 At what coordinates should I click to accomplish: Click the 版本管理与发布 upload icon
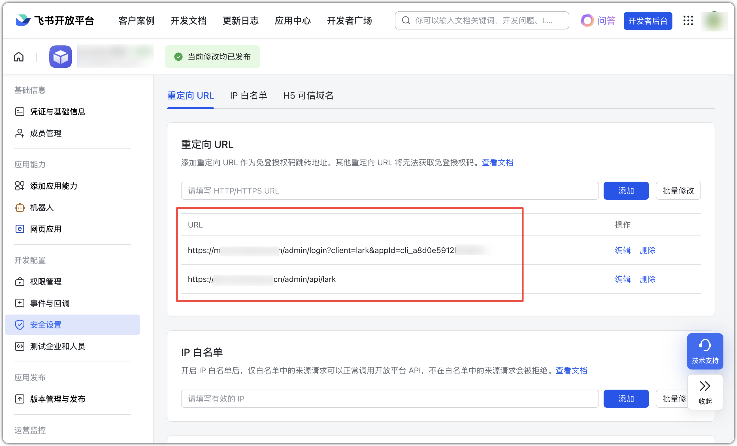click(20, 399)
